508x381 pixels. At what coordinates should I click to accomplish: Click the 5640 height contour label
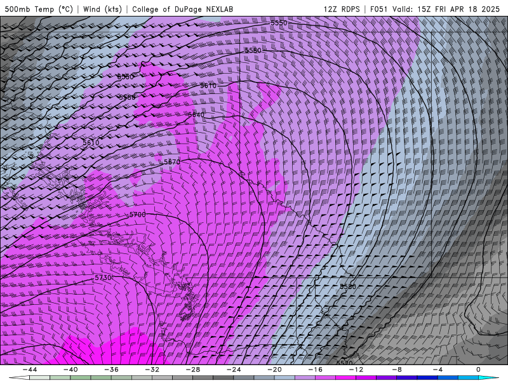point(196,115)
